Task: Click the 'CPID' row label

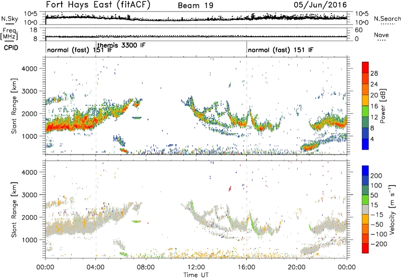Action: point(11,48)
